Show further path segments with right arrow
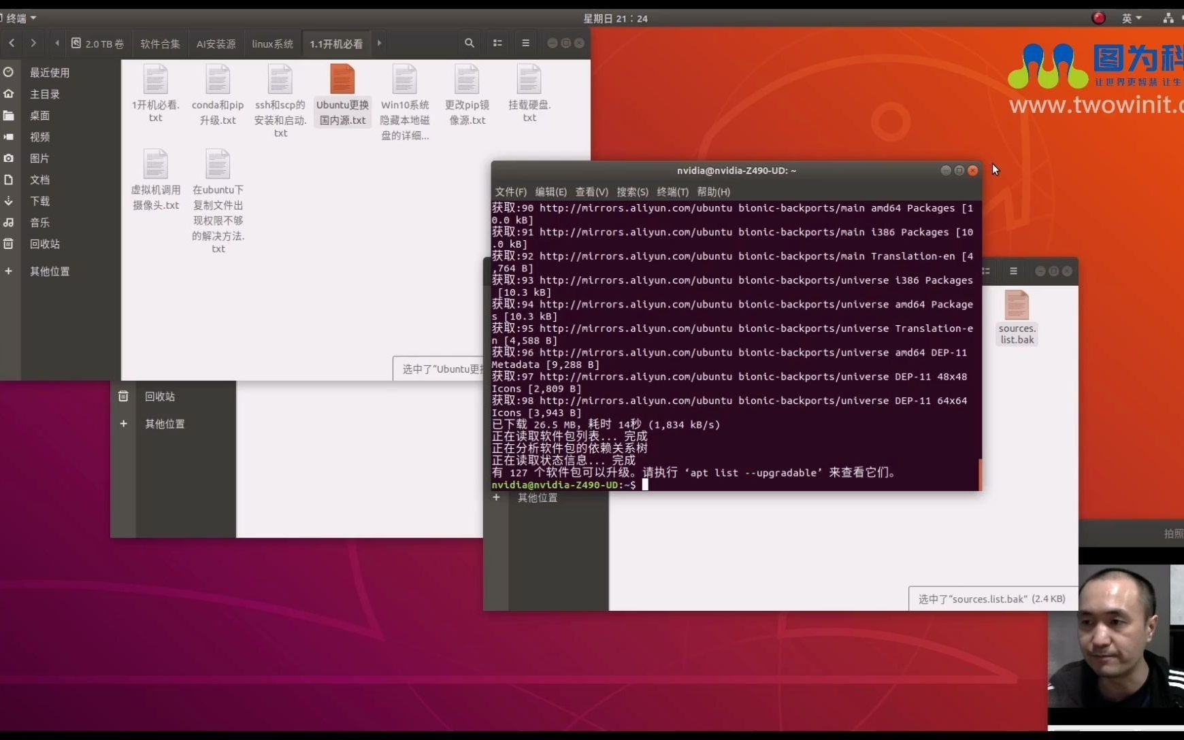 pos(379,43)
